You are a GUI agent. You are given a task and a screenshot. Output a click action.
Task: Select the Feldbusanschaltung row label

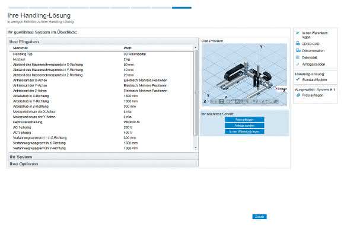coord(28,122)
